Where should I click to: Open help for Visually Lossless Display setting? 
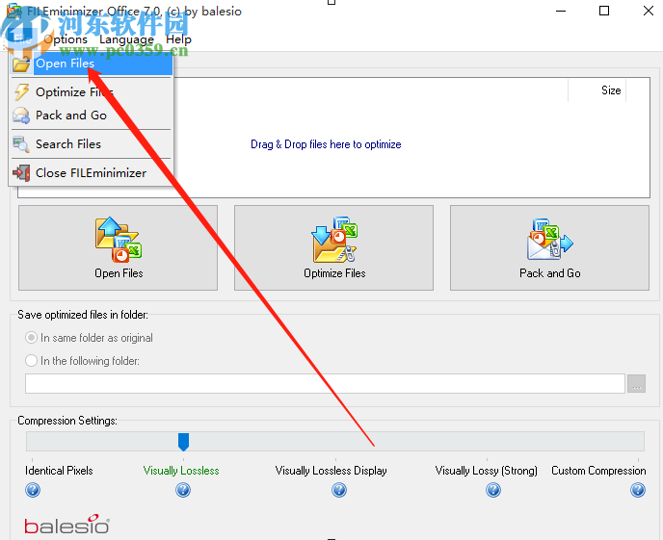pos(338,490)
